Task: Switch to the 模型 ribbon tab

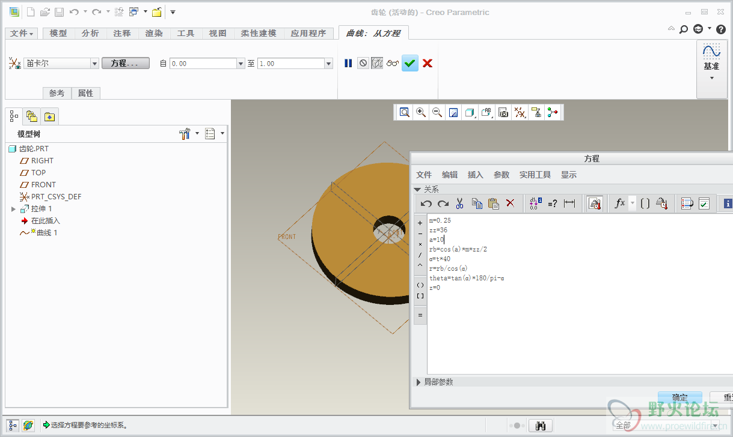Action: pyautogui.click(x=58, y=34)
